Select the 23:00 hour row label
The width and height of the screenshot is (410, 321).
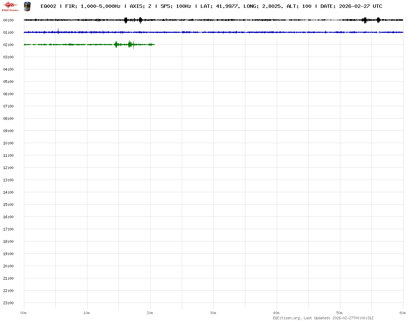point(8,303)
